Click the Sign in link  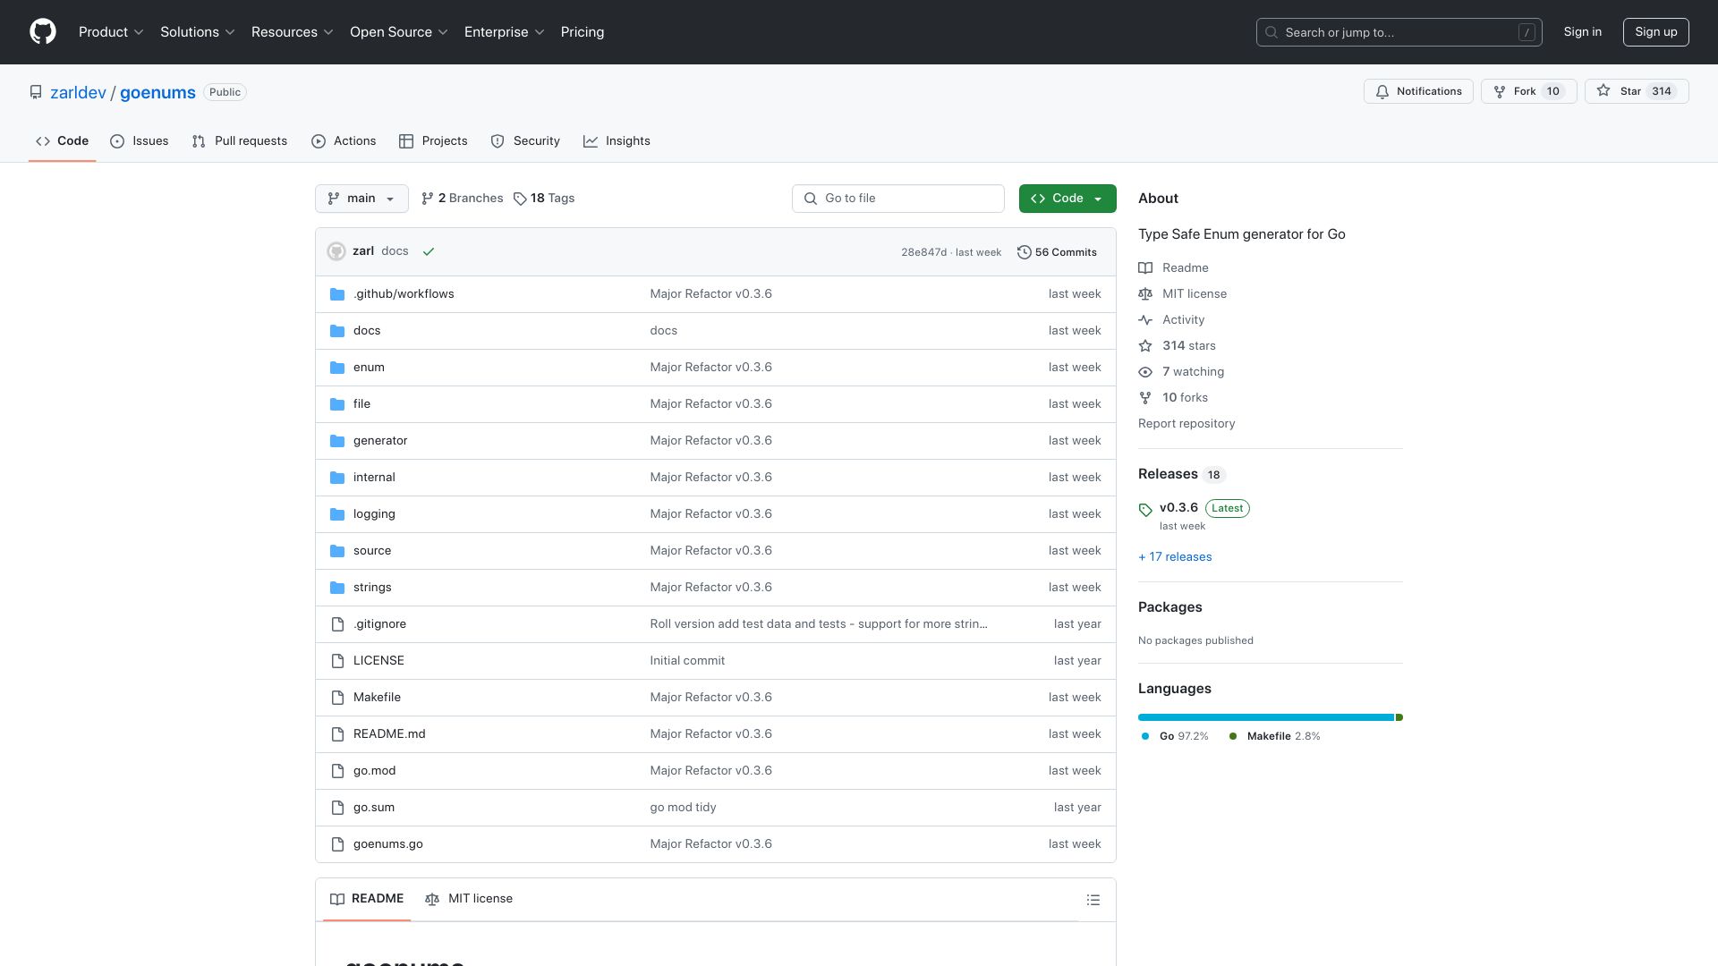[1582, 32]
